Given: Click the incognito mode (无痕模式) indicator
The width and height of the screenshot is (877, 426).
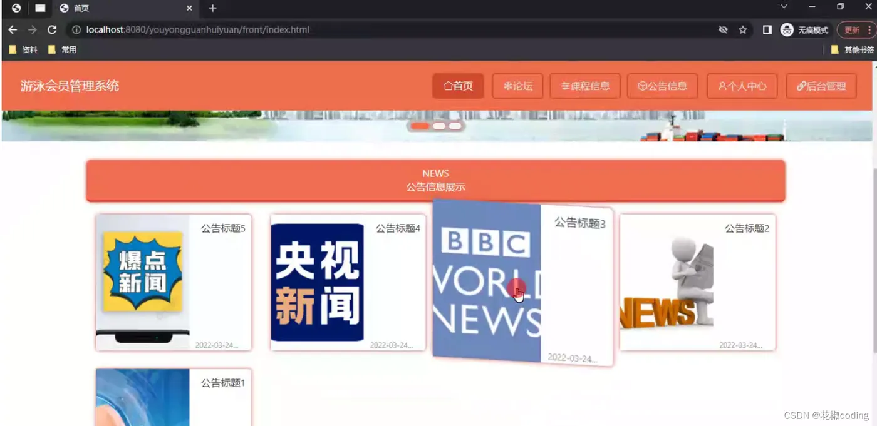Looking at the screenshot, I should 805,29.
